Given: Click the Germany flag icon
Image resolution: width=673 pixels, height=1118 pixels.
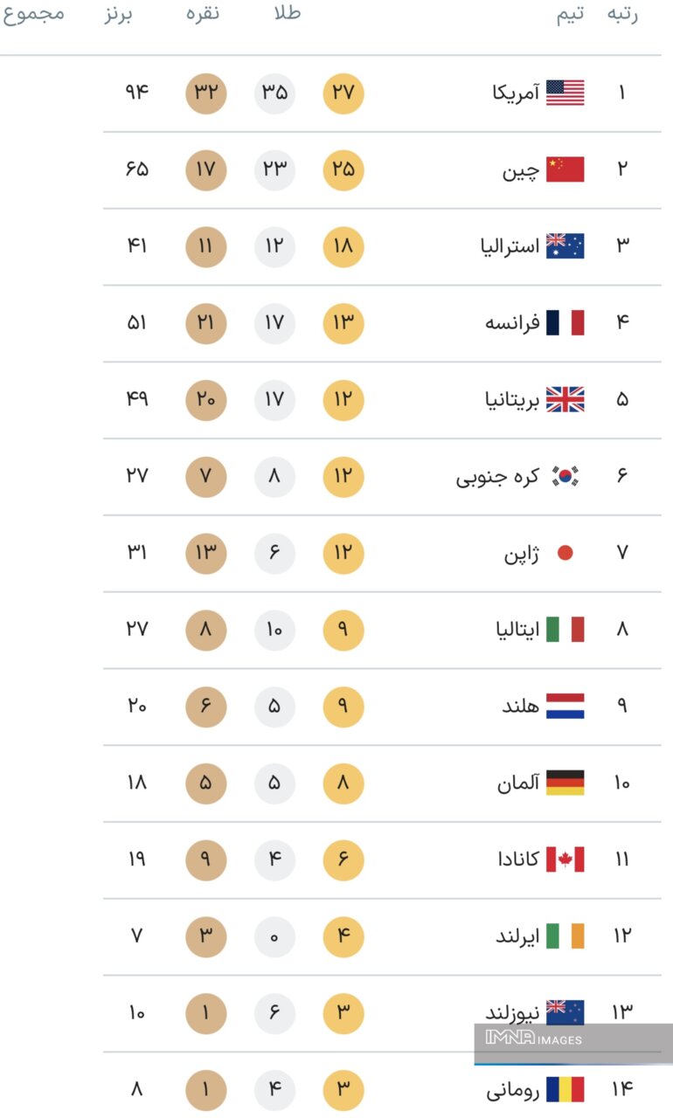Looking at the screenshot, I should [x=565, y=783].
